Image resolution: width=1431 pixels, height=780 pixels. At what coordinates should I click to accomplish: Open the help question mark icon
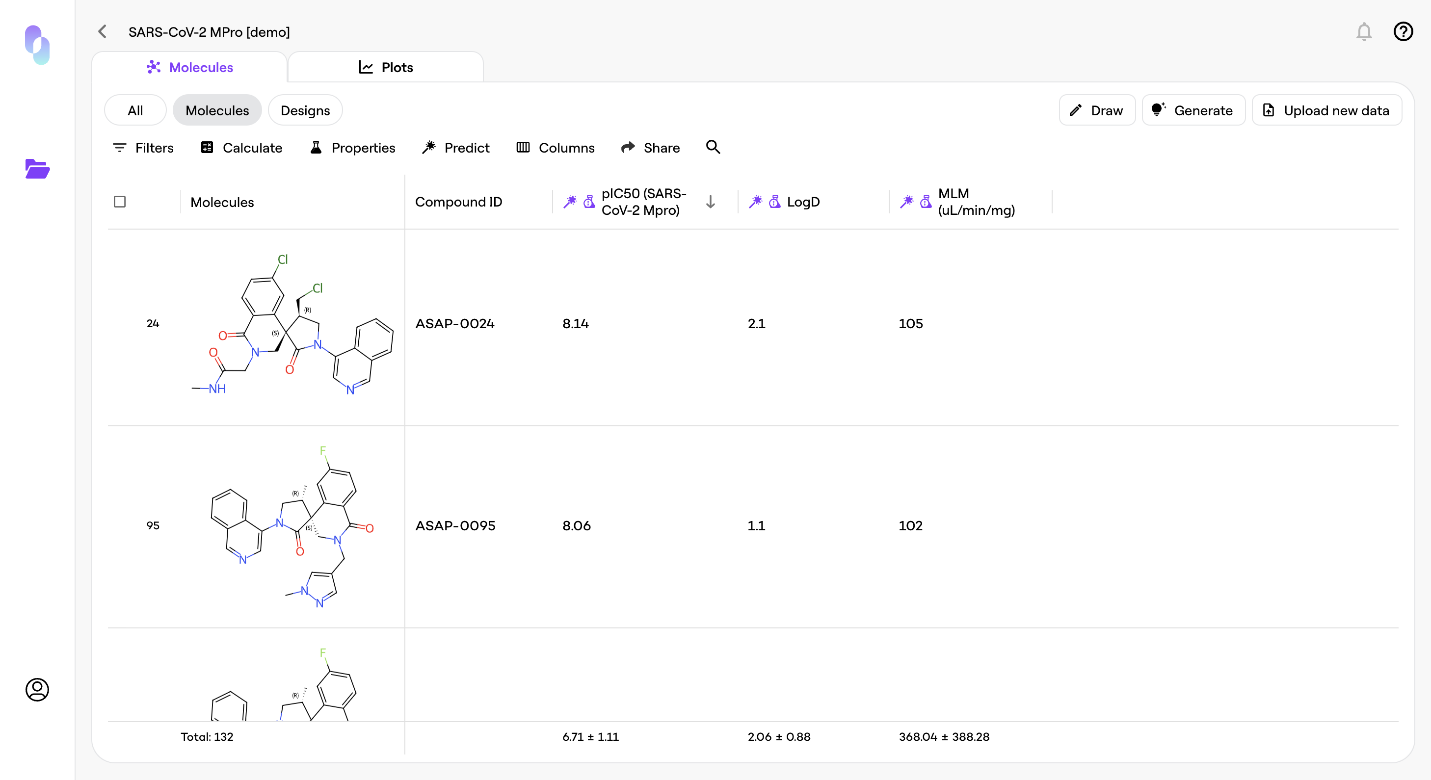point(1403,32)
